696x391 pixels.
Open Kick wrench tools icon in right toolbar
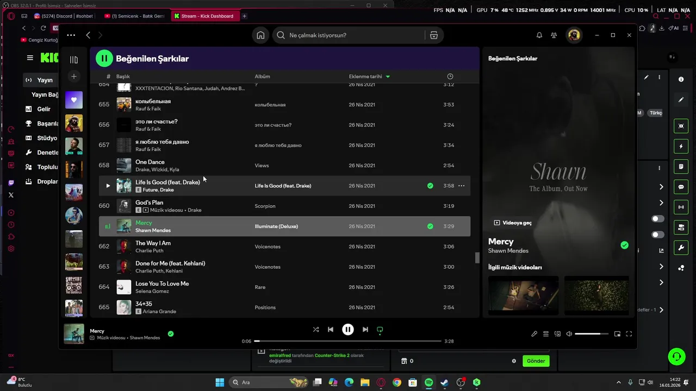tap(681, 248)
